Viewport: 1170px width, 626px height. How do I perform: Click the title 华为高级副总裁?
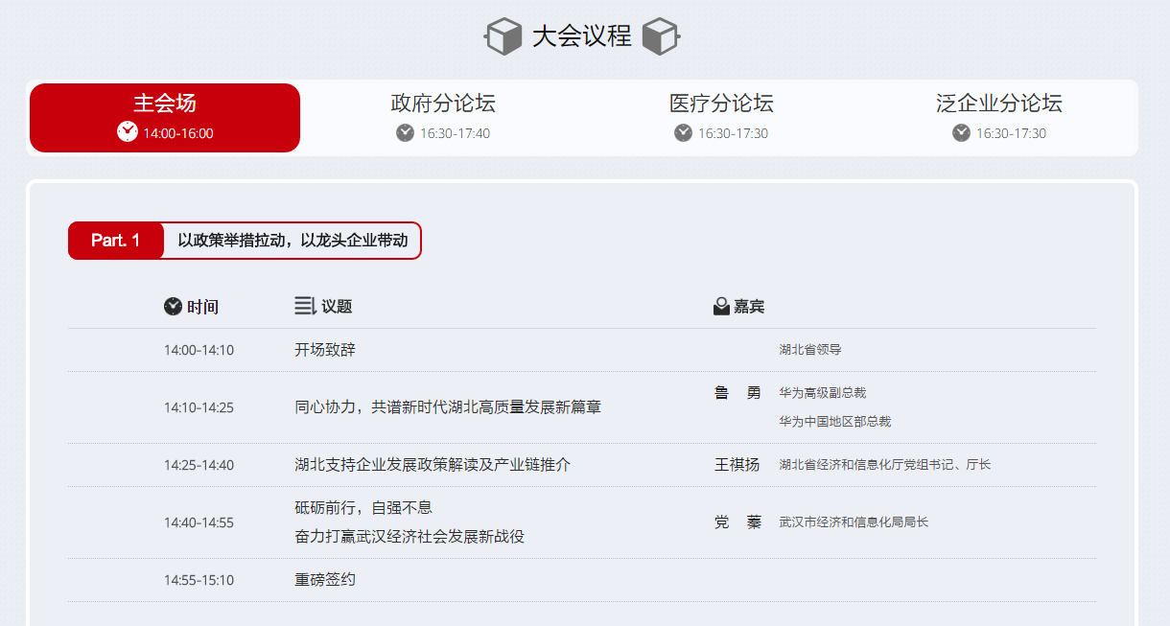pyautogui.click(x=823, y=393)
